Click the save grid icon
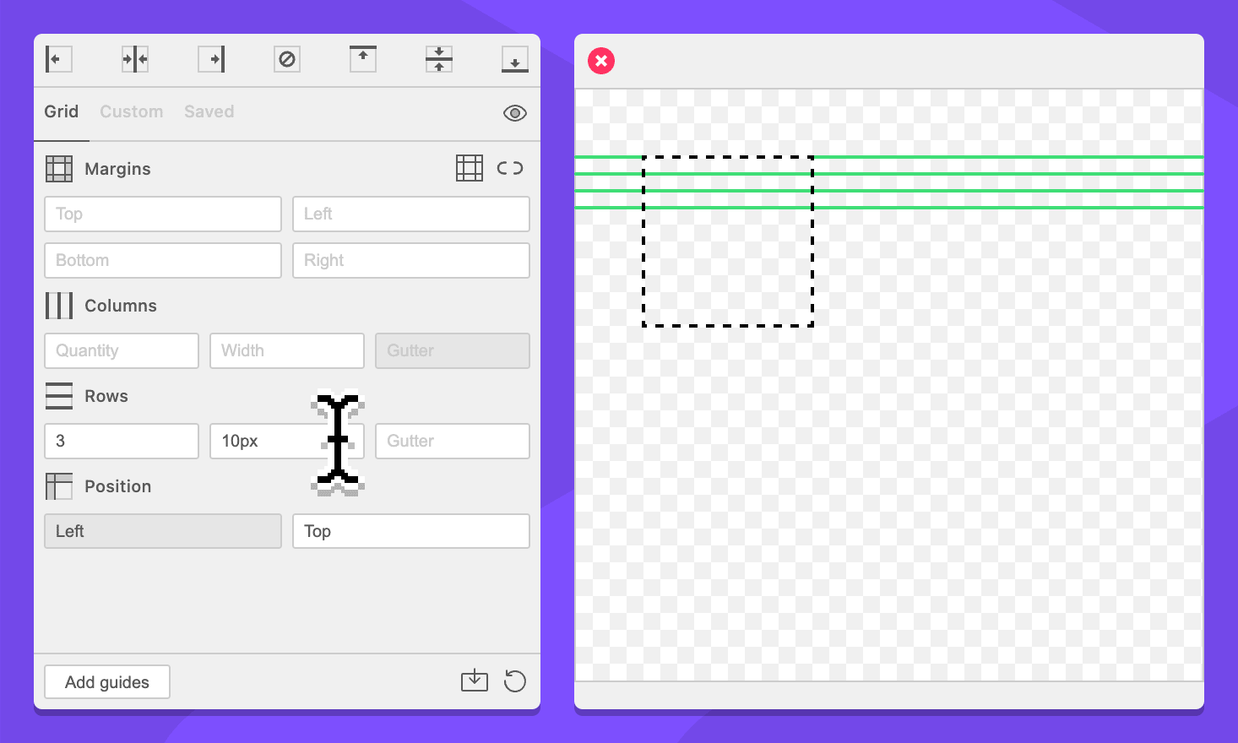The width and height of the screenshot is (1238, 743). point(475,681)
